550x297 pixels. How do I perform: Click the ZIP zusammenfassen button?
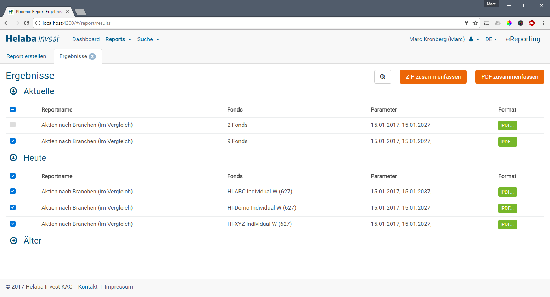pyautogui.click(x=433, y=77)
